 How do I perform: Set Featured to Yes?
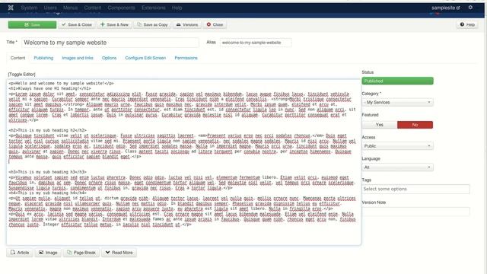[x=380, y=125]
